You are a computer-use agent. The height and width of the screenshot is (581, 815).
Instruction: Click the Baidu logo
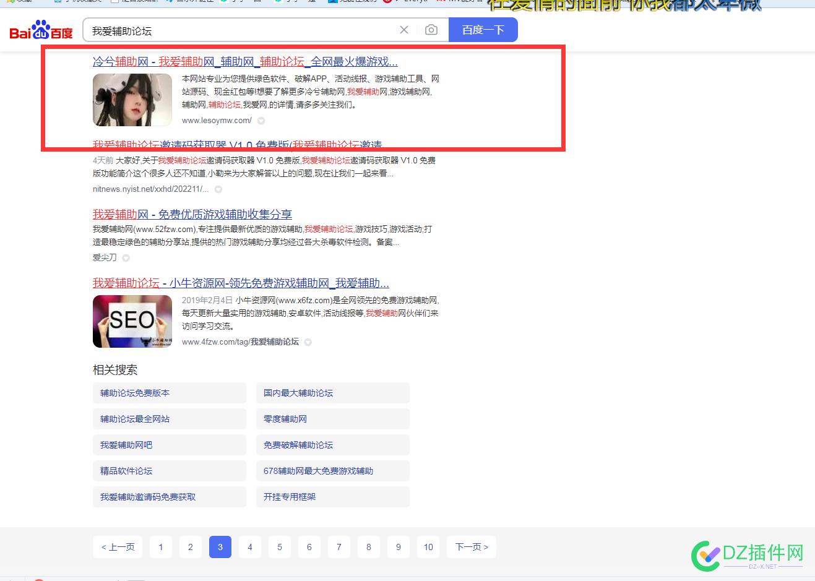[41, 30]
